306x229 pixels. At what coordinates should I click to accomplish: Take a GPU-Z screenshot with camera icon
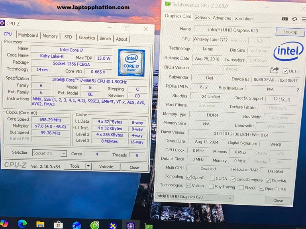pos(284,19)
